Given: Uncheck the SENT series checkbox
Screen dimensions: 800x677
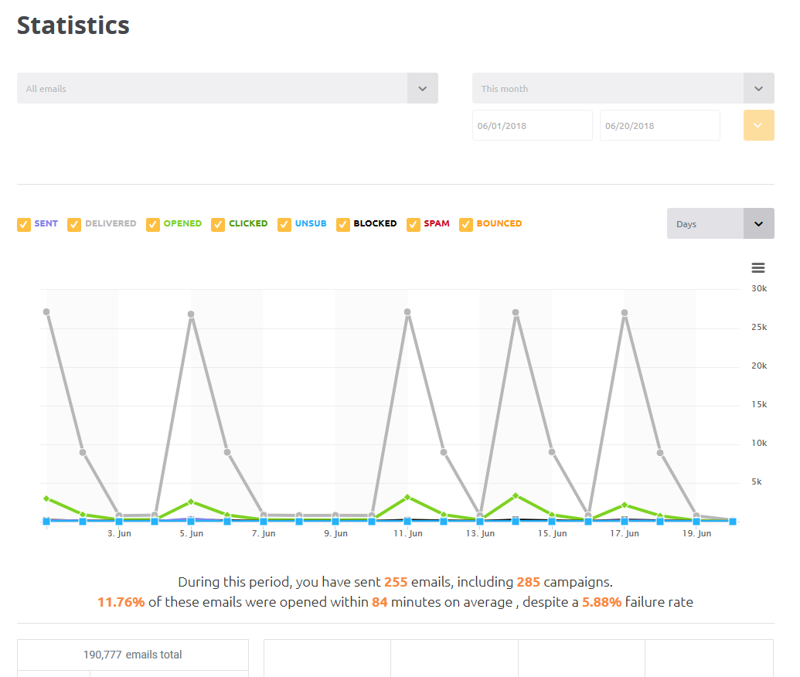Looking at the screenshot, I should (23, 224).
